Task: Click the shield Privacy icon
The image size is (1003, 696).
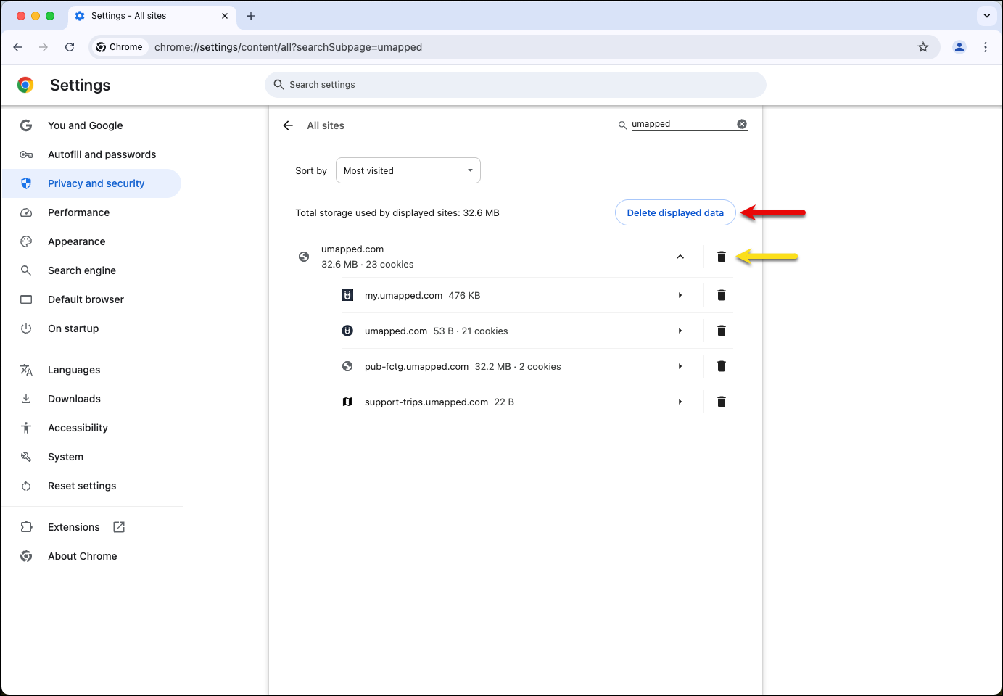Action: 26,183
